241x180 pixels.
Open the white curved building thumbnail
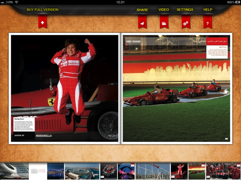(14, 171)
